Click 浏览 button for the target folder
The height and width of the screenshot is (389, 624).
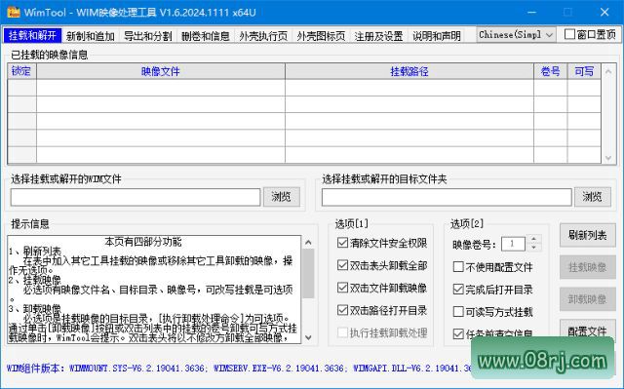[593, 197]
